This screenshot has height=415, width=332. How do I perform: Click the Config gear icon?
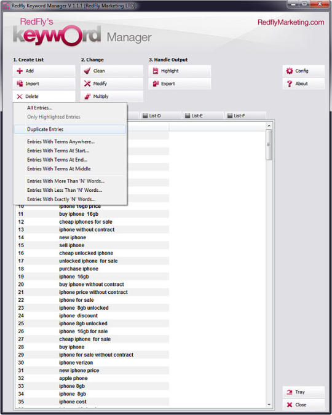click(290, 71)
